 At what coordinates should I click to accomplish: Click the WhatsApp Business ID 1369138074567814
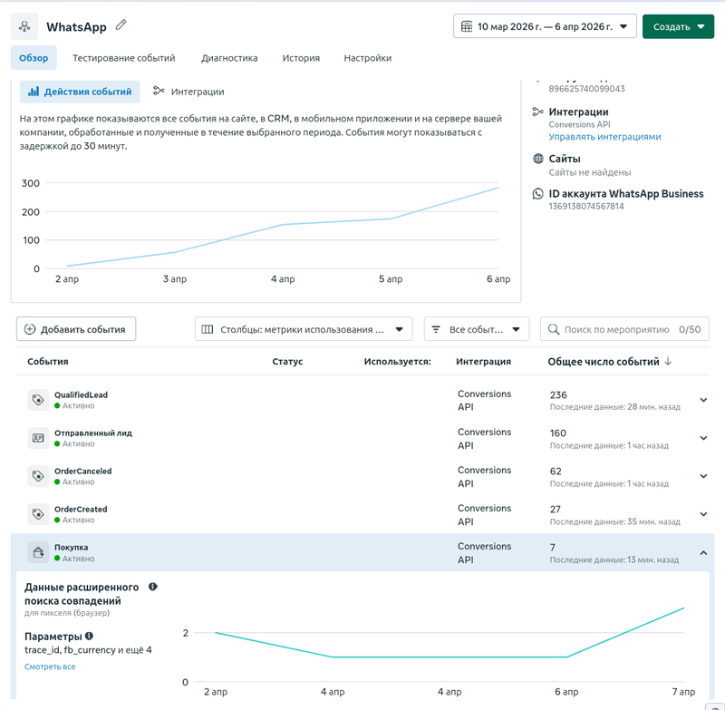(x=586, y=207)
